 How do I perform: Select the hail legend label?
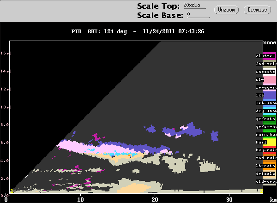[261, 142]
